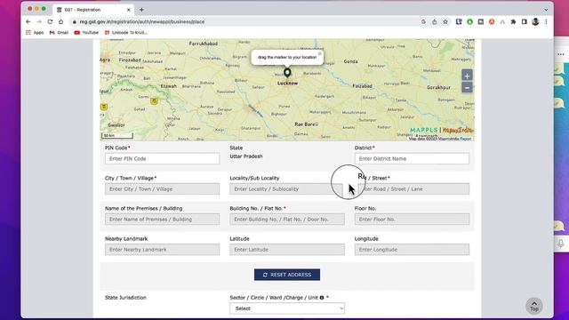
Task: Open YouTube bookmark
Action: click(86, 33)
